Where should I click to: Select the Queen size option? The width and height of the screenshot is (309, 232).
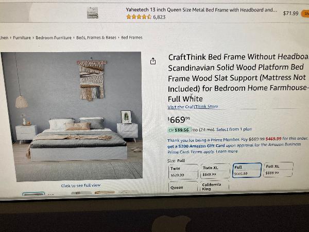pyautogui.click(x=183, y=187)
